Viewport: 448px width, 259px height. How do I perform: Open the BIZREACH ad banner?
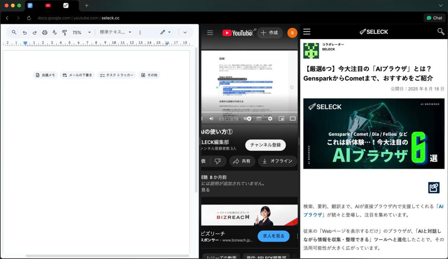250,215
